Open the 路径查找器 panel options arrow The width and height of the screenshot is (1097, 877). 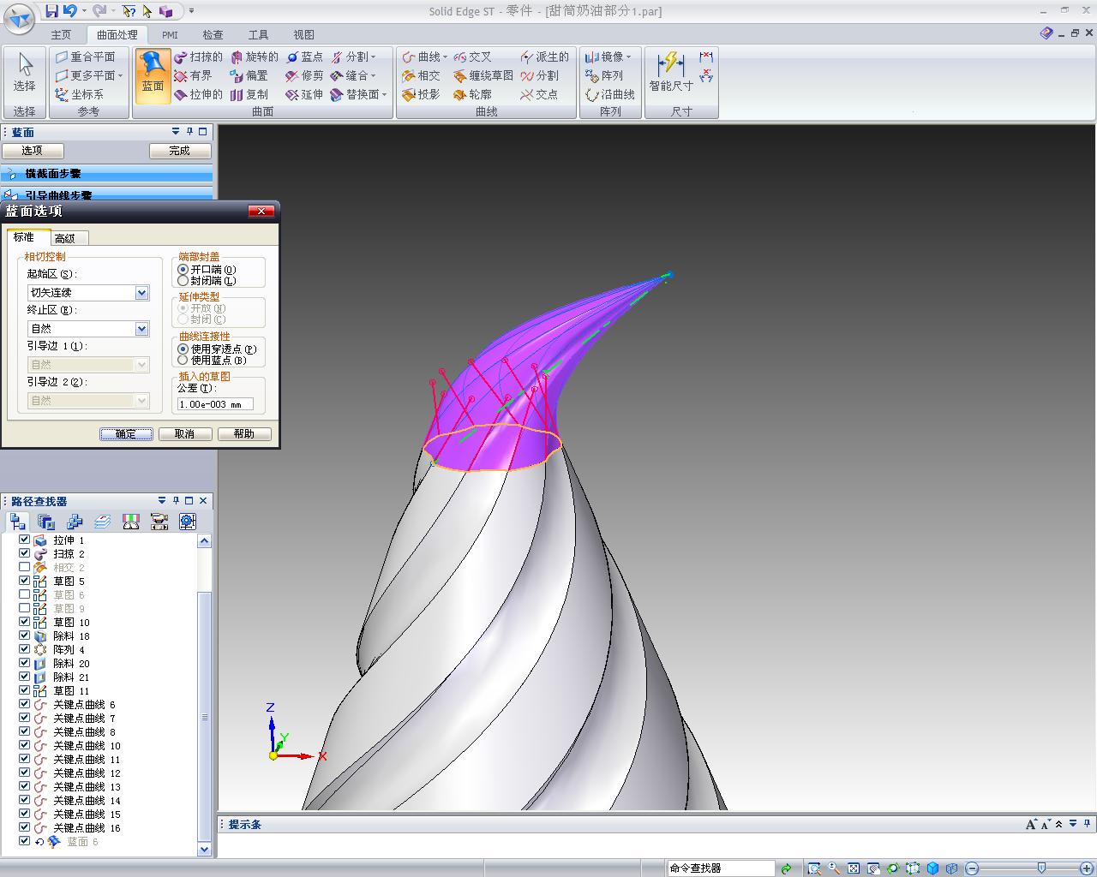[162, 500]
